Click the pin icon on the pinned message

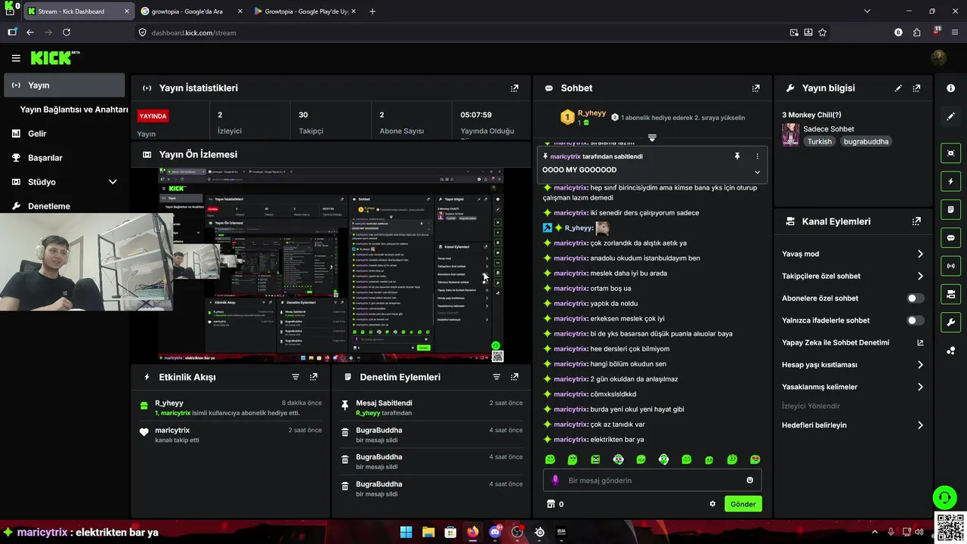pyautogui.click(x=737, y=156)
